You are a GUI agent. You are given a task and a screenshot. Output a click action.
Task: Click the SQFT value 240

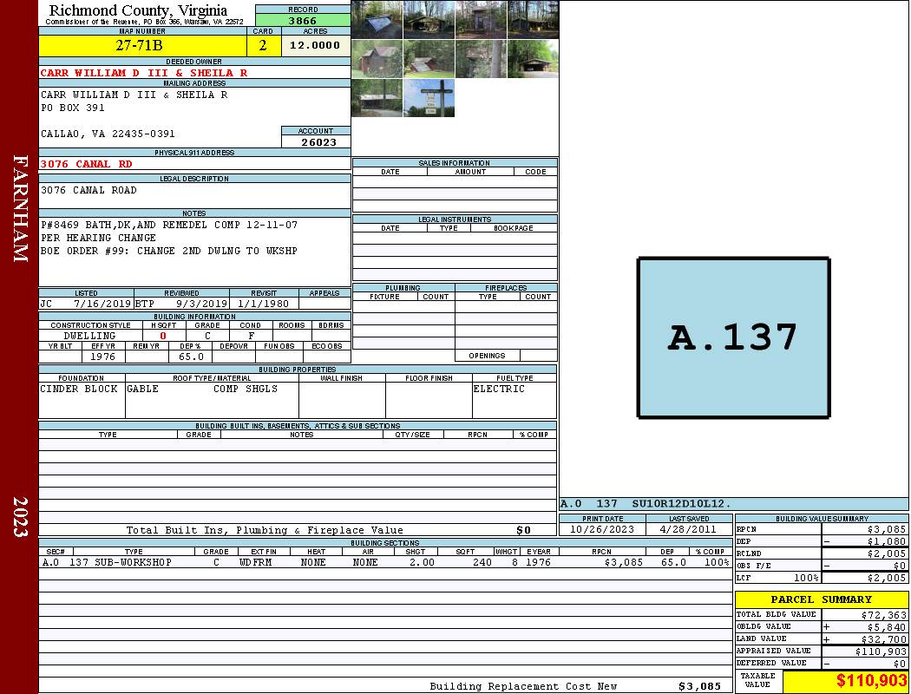point(482,562)
